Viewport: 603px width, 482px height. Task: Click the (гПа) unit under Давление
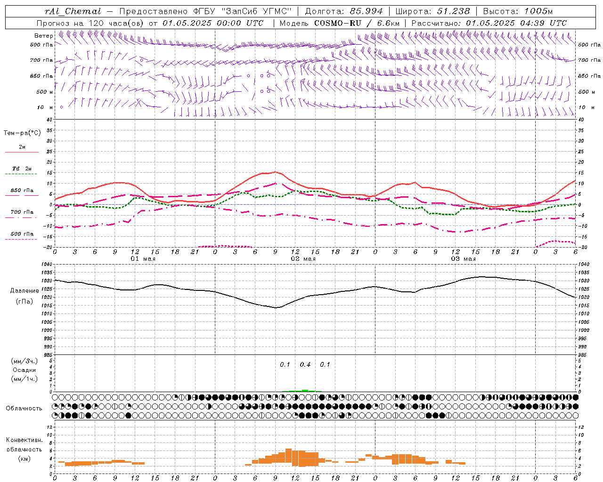(x=24, y=301)
